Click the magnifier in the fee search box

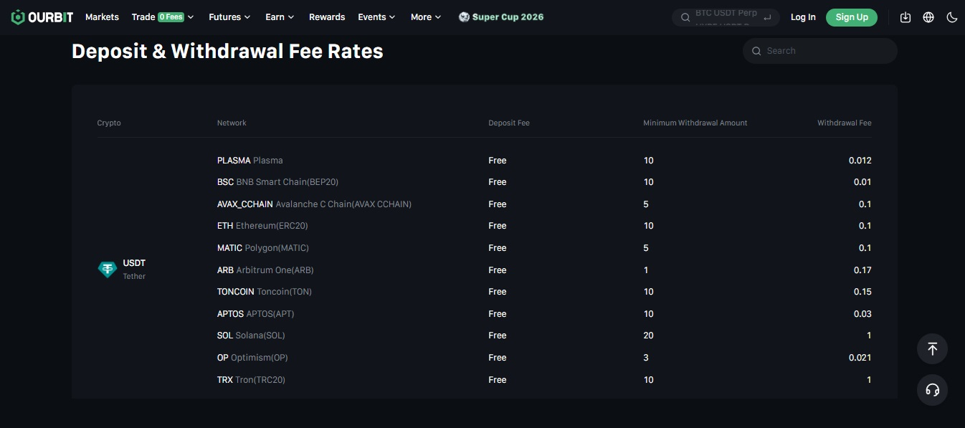[x=756, y=51]
